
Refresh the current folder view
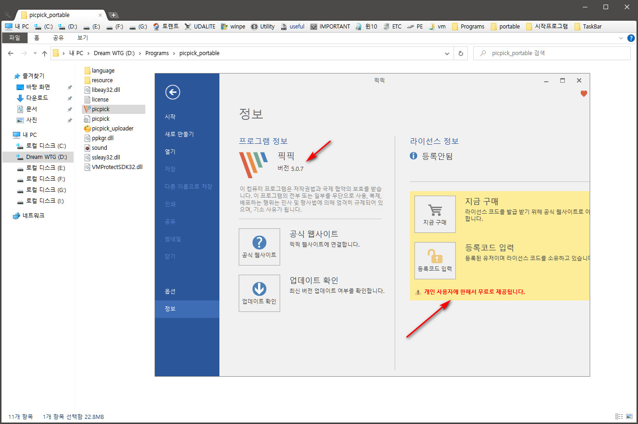click(x=460, y=53)
